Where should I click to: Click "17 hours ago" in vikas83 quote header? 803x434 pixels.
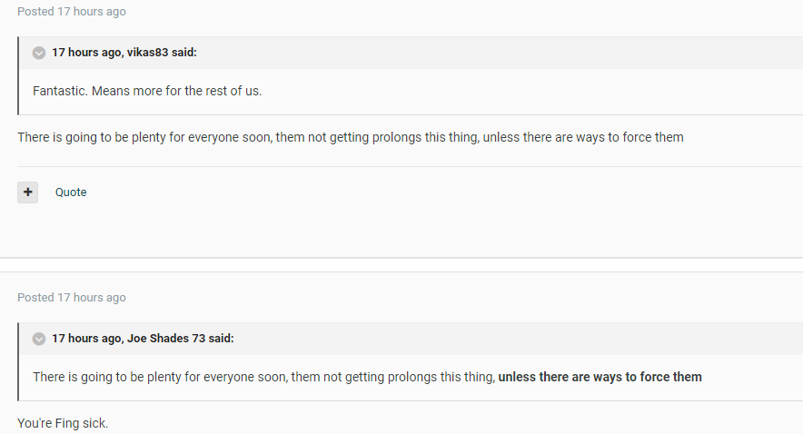pyautogui.click(x=85, y=53)
